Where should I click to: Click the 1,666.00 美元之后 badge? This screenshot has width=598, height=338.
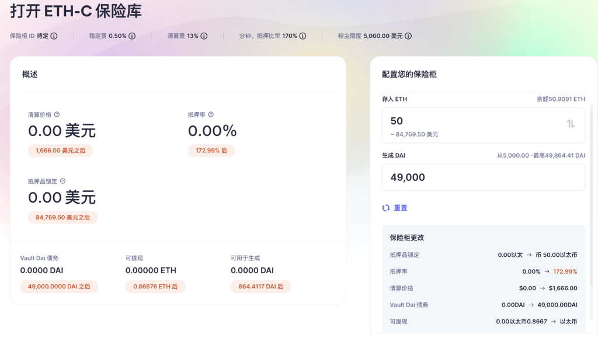(60, 151)
